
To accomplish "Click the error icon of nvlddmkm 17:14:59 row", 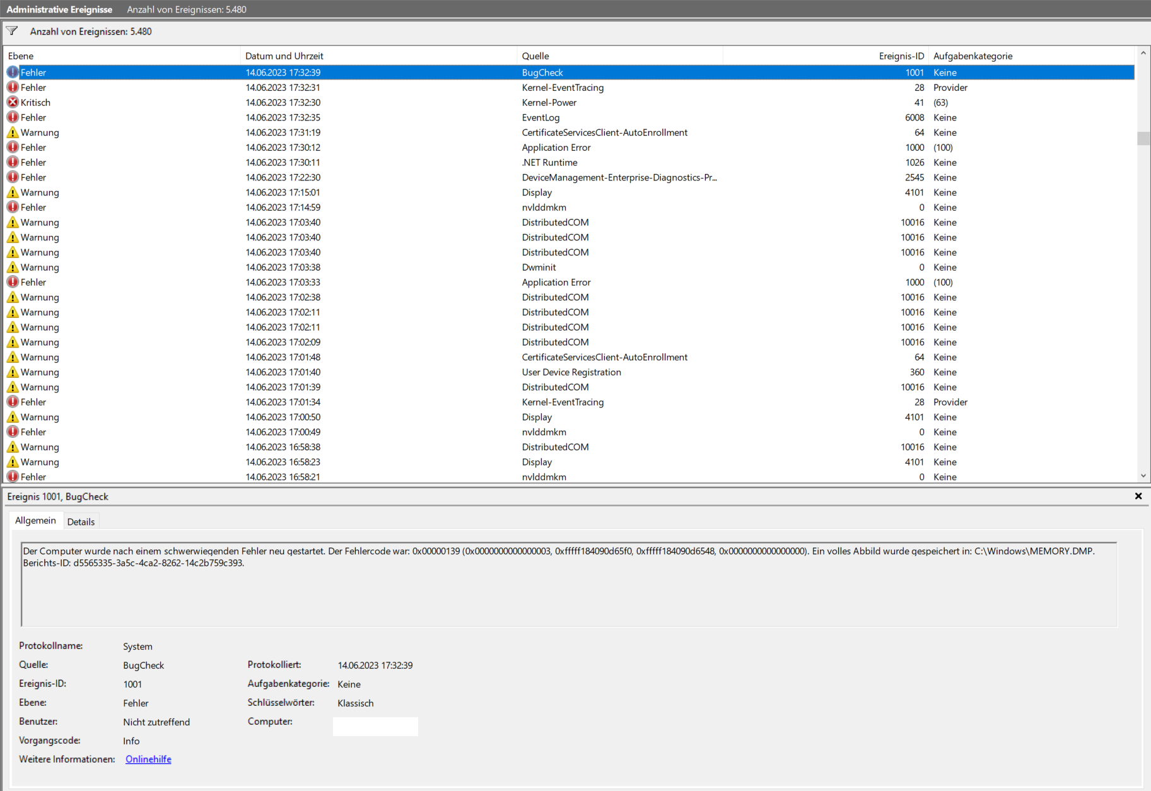I will (x=13, y=208).
